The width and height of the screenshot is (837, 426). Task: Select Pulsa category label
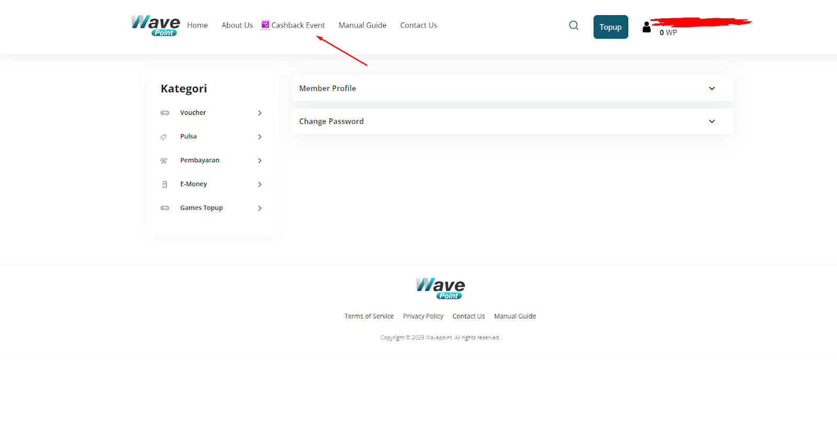(188, 136)
